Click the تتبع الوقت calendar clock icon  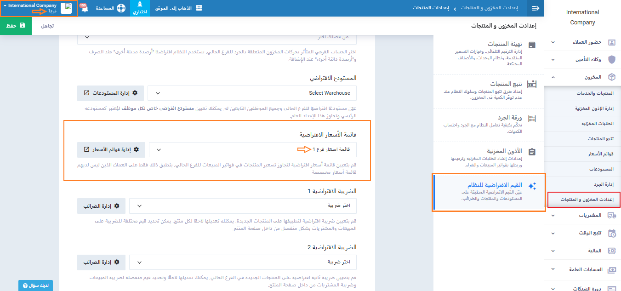(611, 233)
